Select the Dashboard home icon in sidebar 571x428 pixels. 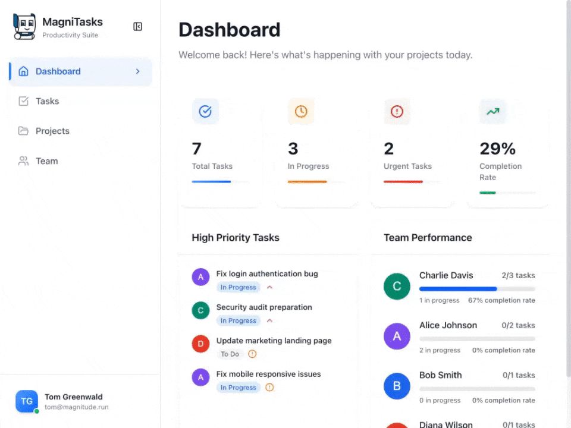pos(23,71)
